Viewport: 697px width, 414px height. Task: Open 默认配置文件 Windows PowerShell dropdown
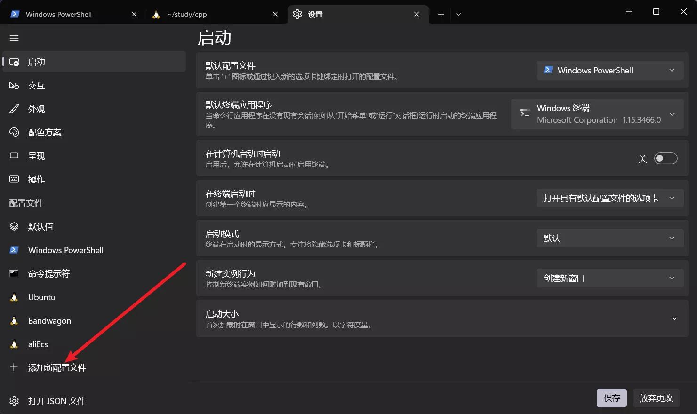click(x=610, y=70)
